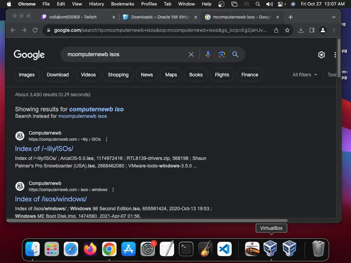
Task: Expand the All filters dropdown
Action: click(305, 75)
